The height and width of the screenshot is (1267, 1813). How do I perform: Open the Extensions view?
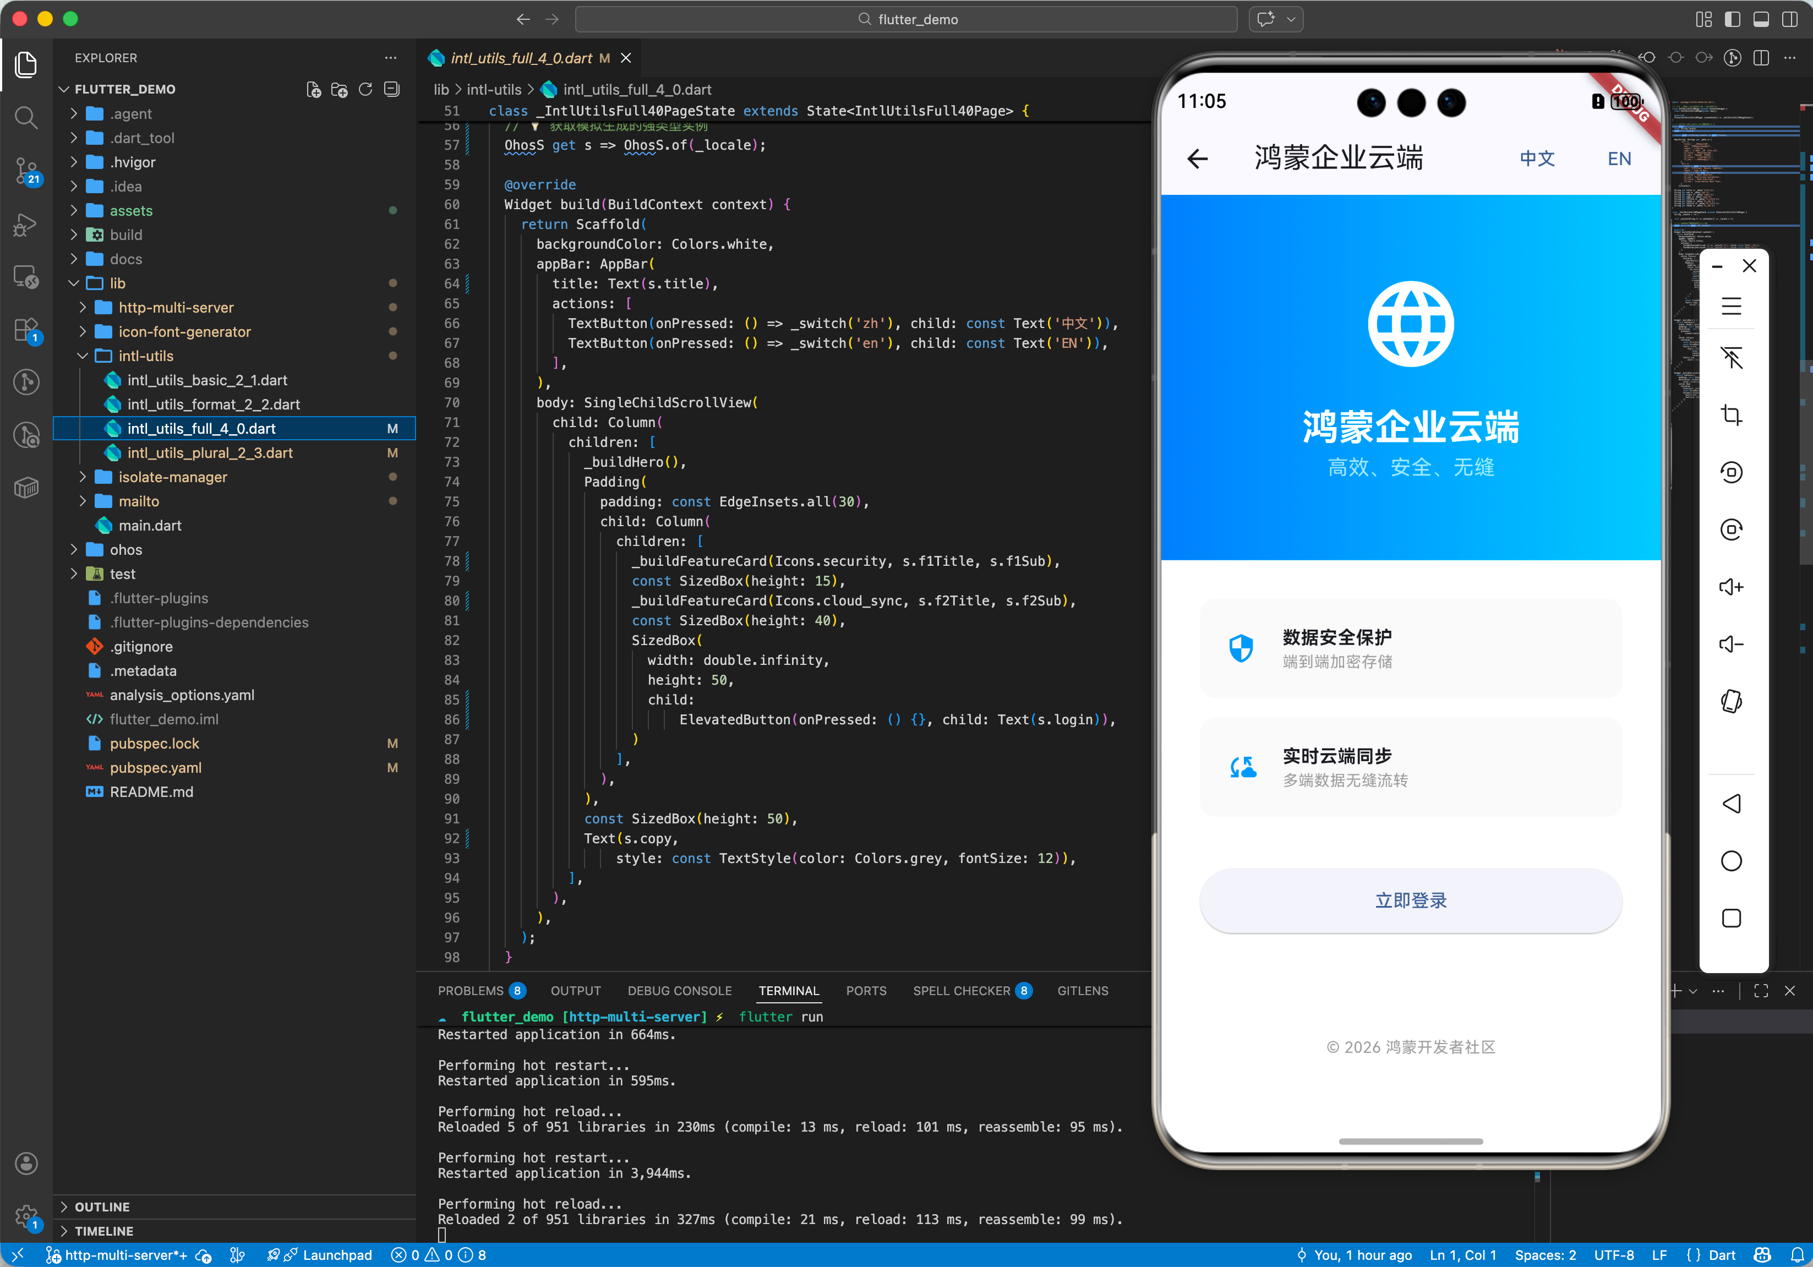click(x=26, y=330)
